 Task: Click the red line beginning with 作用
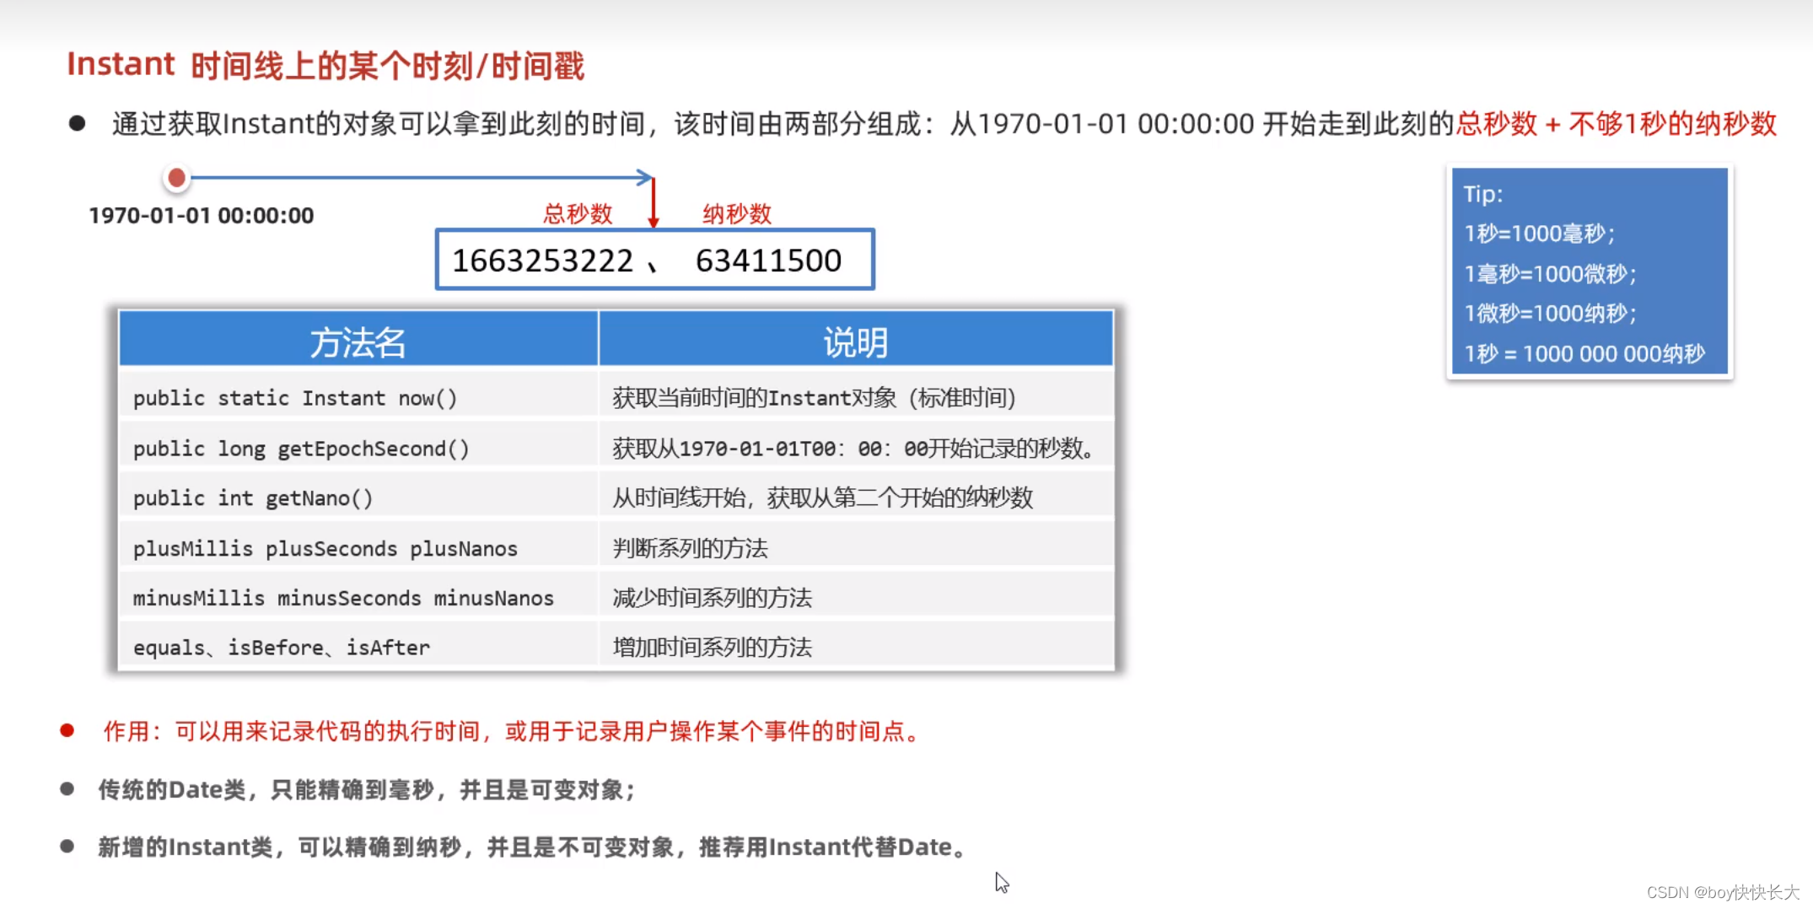click(512, 731)
